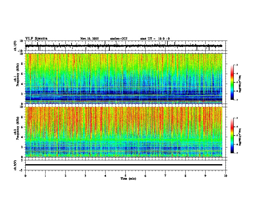The image size is (254, 197).
Task: Click time axis tick label "10" at right end
Action: (225, 176)
